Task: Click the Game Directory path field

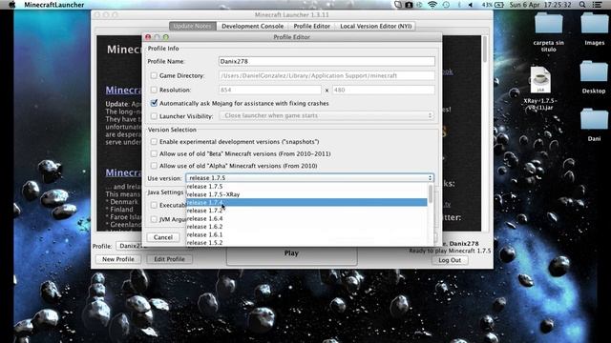Action: [x=327, y=75]
